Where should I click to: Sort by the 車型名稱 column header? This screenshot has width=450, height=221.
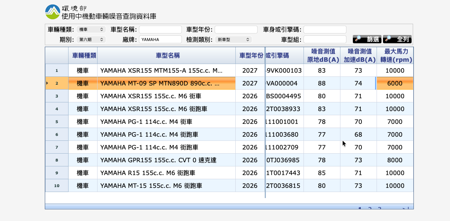[166, 55]
